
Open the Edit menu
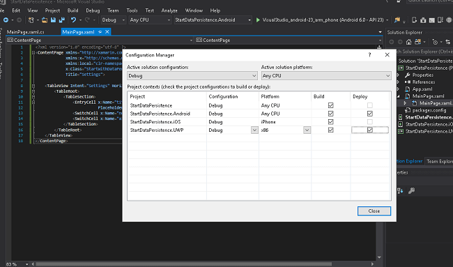(x=16, y=10)
